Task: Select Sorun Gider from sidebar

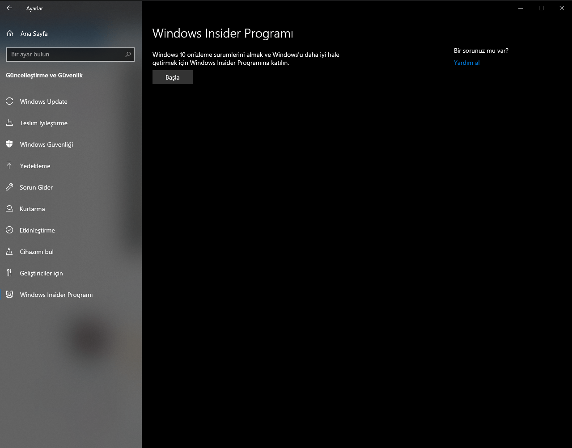Action: click(71, 187)
